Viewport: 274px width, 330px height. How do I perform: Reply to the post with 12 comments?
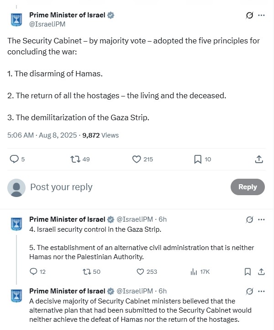[37, 271]
